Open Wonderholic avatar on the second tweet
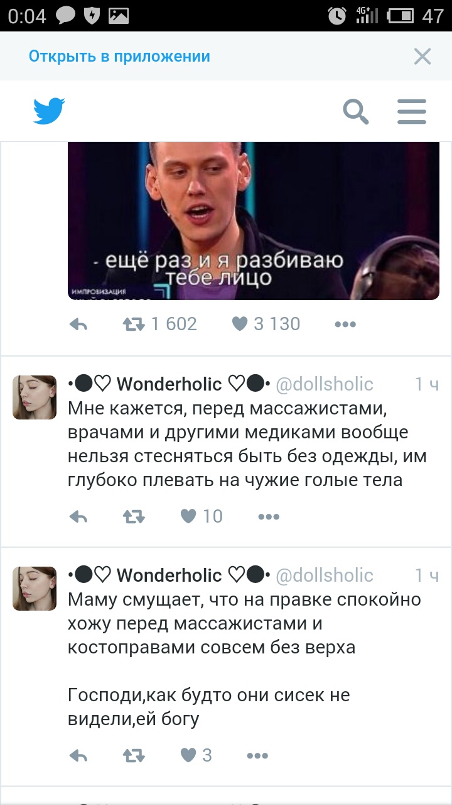The image size is (452, 805). (x=35, y=397)
